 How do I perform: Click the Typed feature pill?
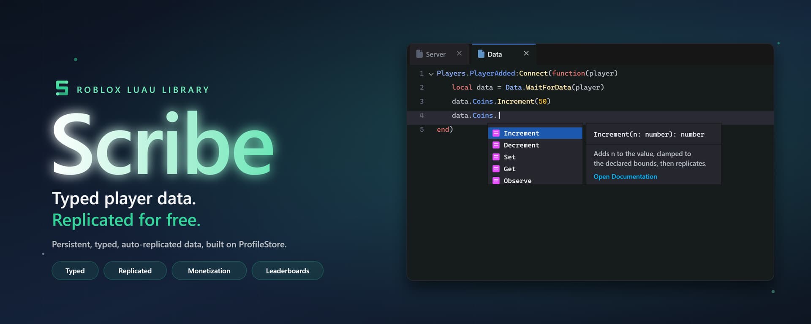pos(75,271)
